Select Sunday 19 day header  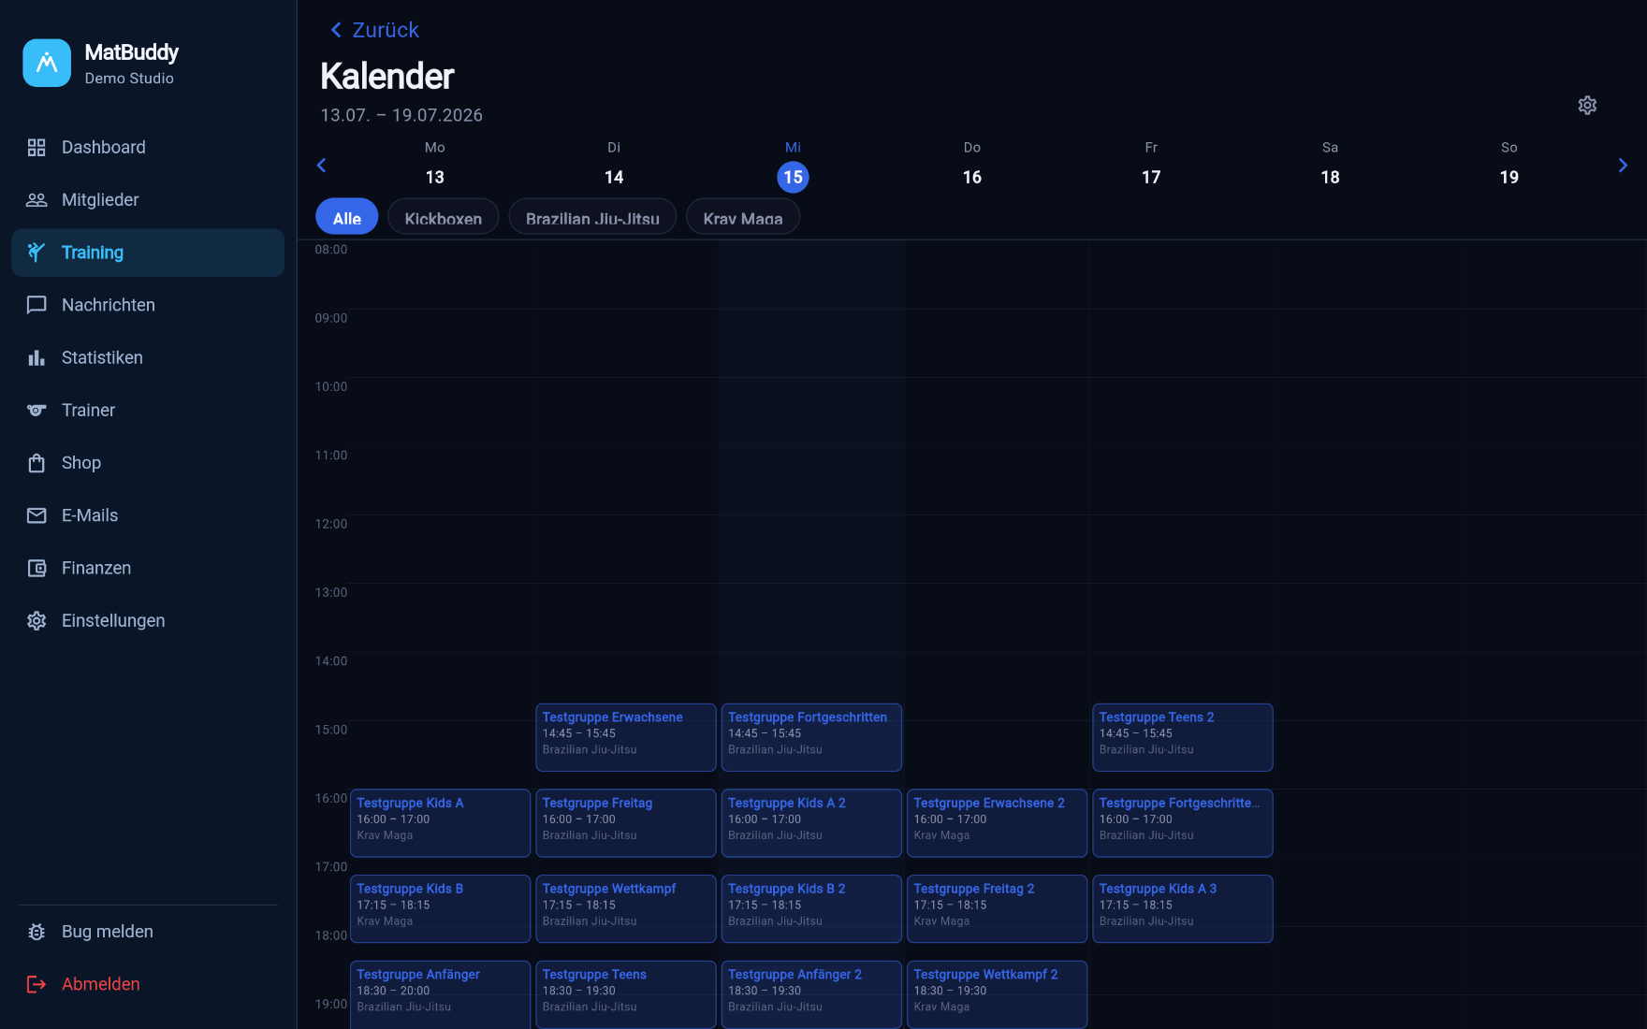pyautogui.click(x=1509, y=165)
